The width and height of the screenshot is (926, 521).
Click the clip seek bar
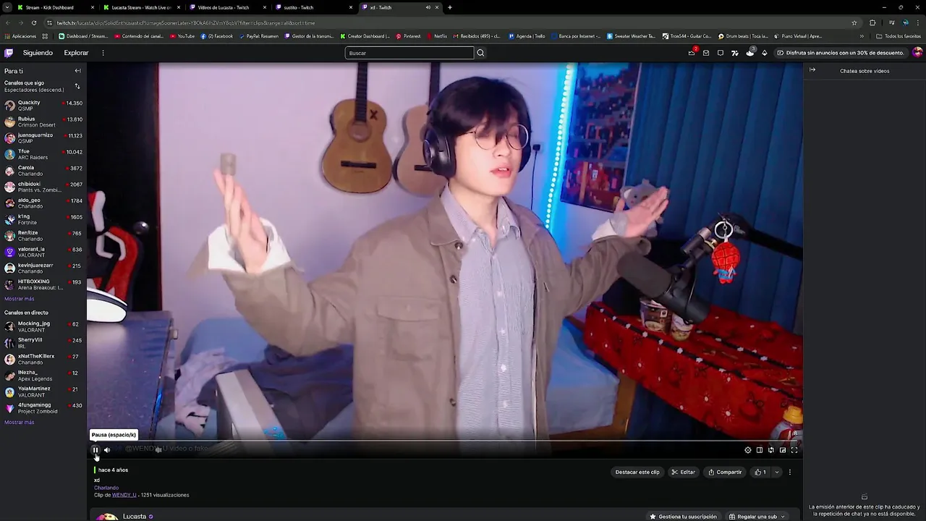click(445, 441)
